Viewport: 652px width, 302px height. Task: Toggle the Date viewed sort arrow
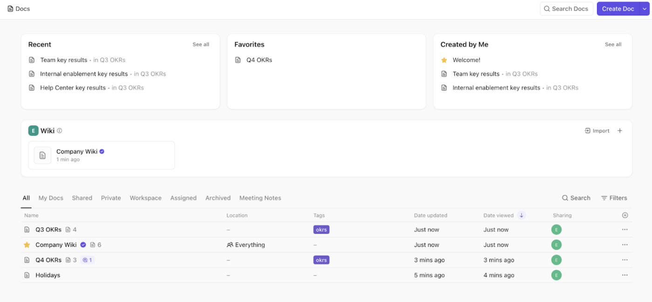(522, 215)
